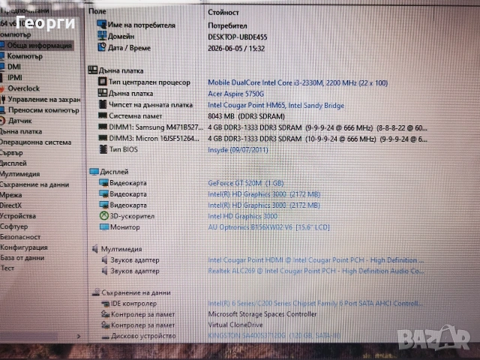
Task: Click the Дисково устройство drive icon
Action: pos(106,337)
